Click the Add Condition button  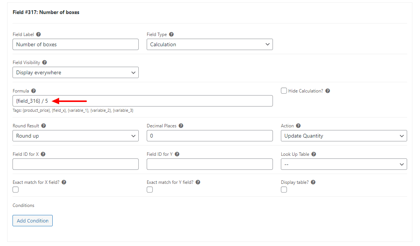coord(33,221)
